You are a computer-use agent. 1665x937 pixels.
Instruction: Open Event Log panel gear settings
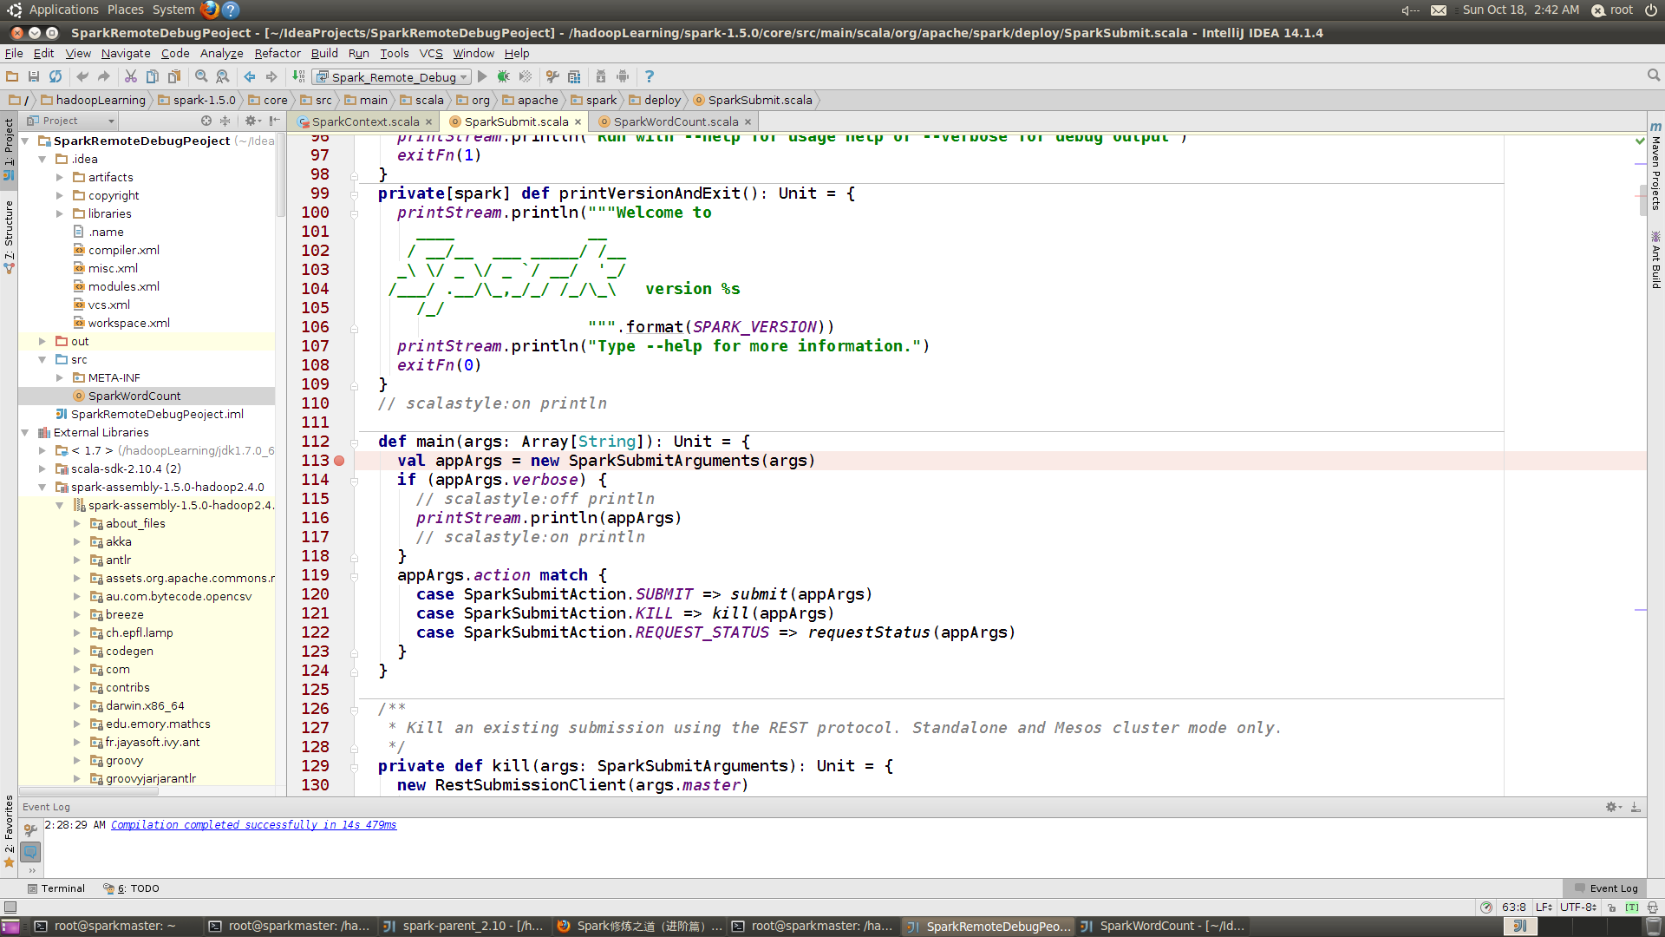(1613, 807)
